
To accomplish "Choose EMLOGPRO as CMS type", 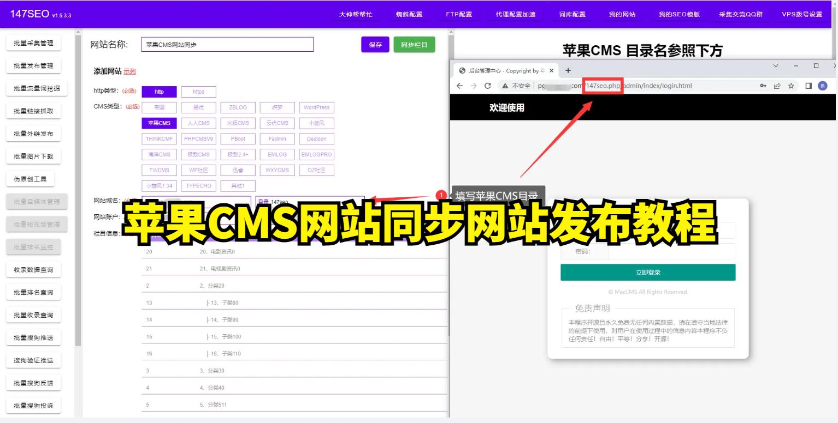I will pyautogui.click(x=316, y=154).
